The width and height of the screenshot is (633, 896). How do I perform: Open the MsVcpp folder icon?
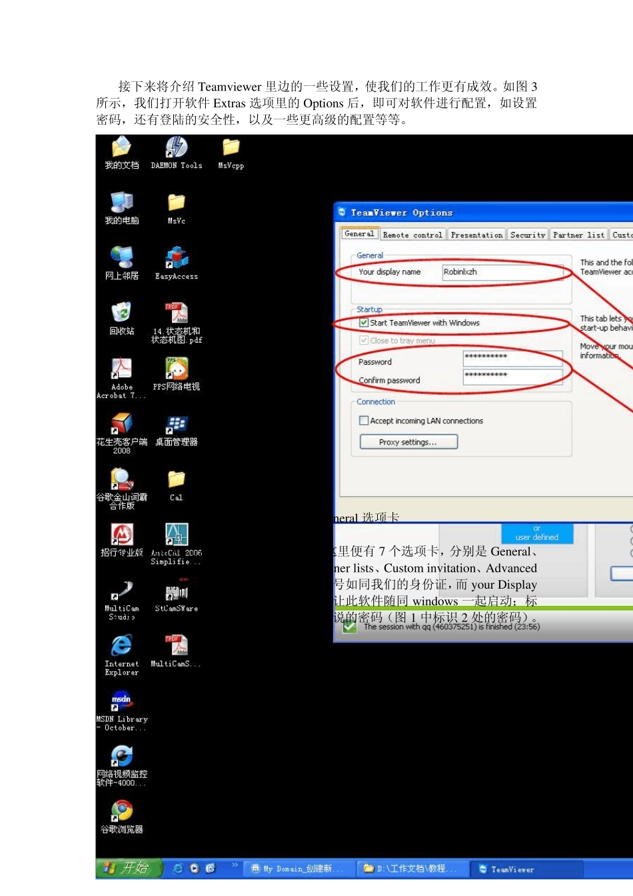[231, 153]
